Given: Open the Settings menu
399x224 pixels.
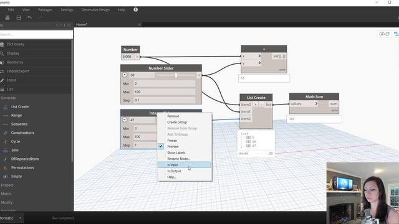Looking at the screenshot, I should [67, 10].
